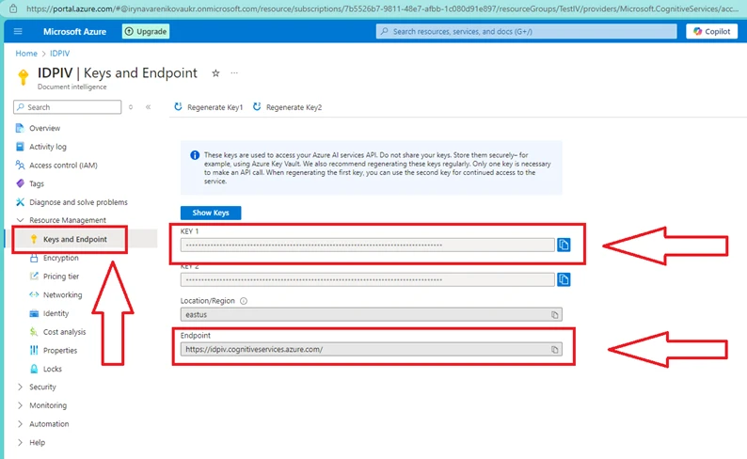Copy KEY 1 to clipboard
The width and height of the screenshot is (747, 459).
(564, 245)
